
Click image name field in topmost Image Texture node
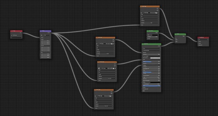point(147,13)
